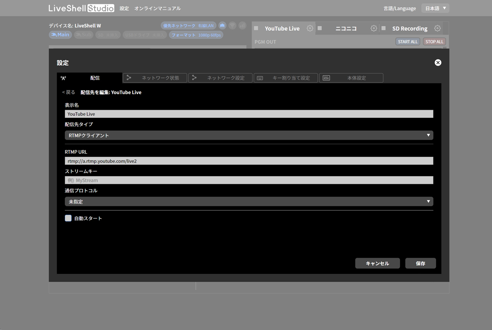
Task: Click the フォーマット 1080p 60fps badge
Action: pos(196,35)
